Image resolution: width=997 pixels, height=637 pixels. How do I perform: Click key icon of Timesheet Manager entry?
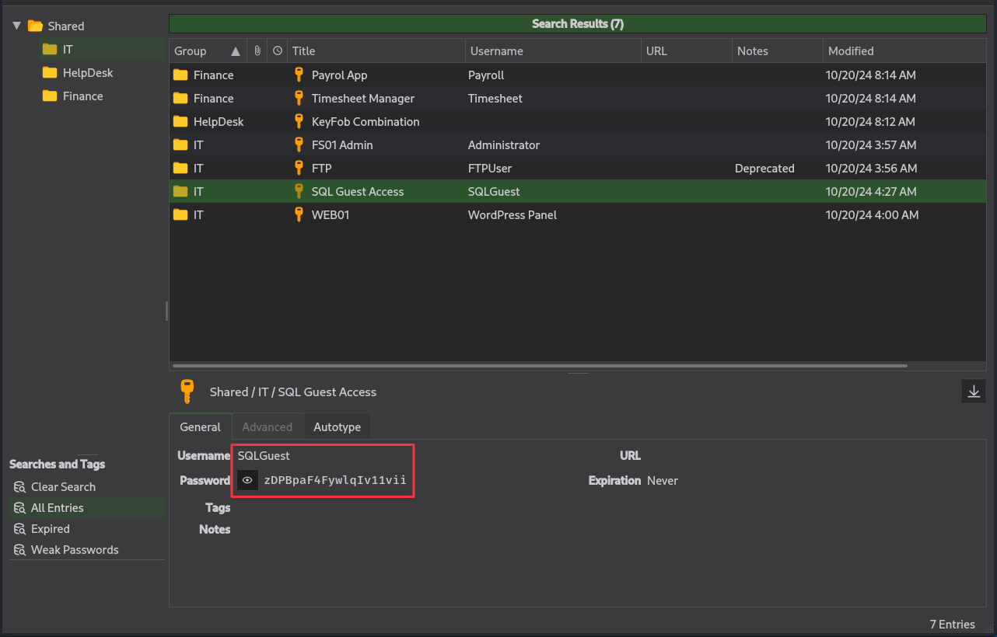(299, 98)
